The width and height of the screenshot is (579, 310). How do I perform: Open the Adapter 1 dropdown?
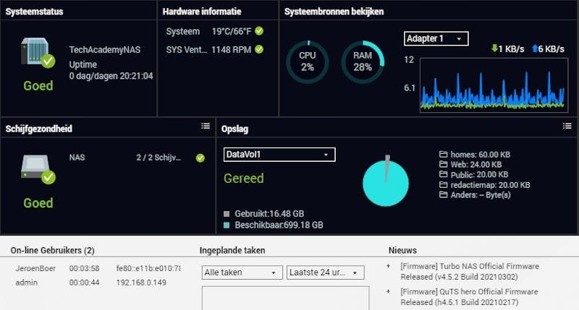436,39
